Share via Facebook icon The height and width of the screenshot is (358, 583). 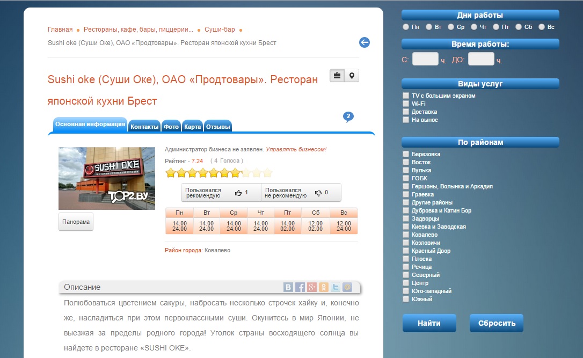click(x=300, y=287)
